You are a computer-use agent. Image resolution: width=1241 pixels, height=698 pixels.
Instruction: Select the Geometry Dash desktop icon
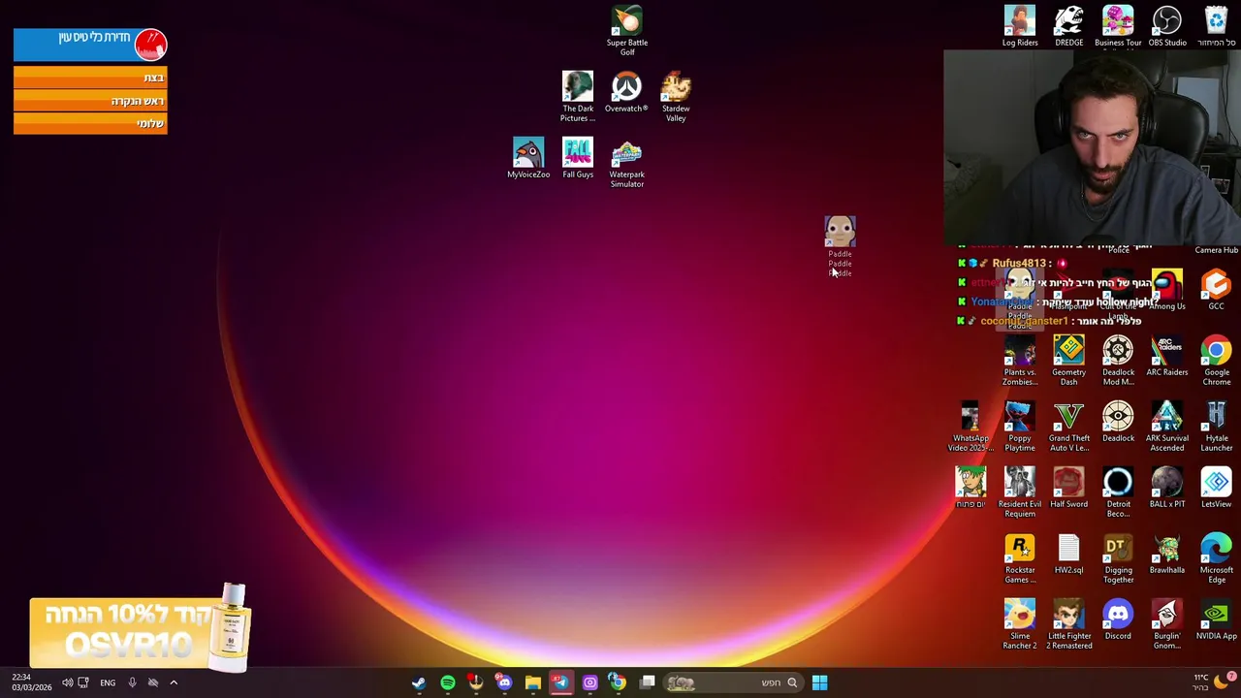(x=1068, y=361)
